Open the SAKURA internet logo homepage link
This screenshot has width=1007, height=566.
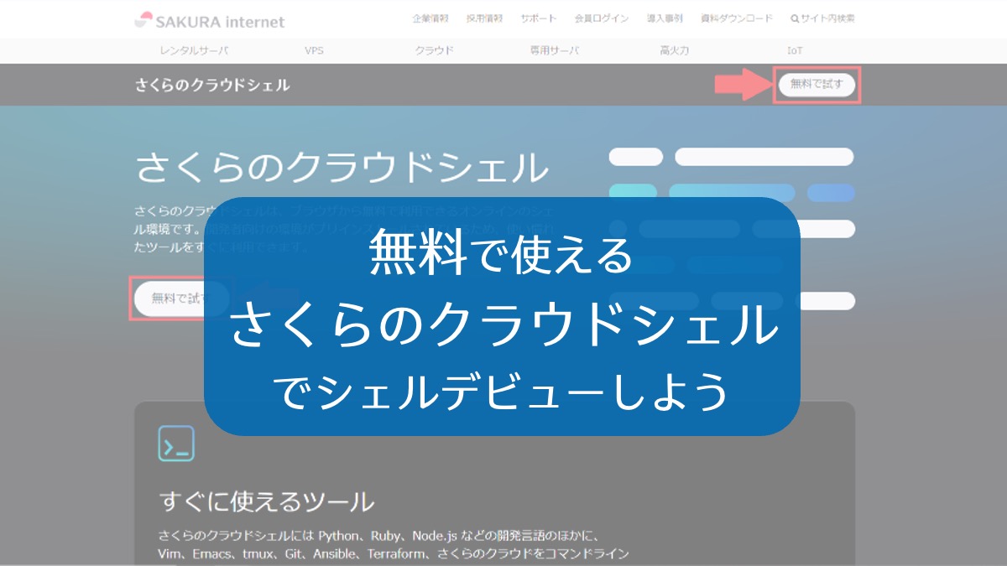click(210, 21)
